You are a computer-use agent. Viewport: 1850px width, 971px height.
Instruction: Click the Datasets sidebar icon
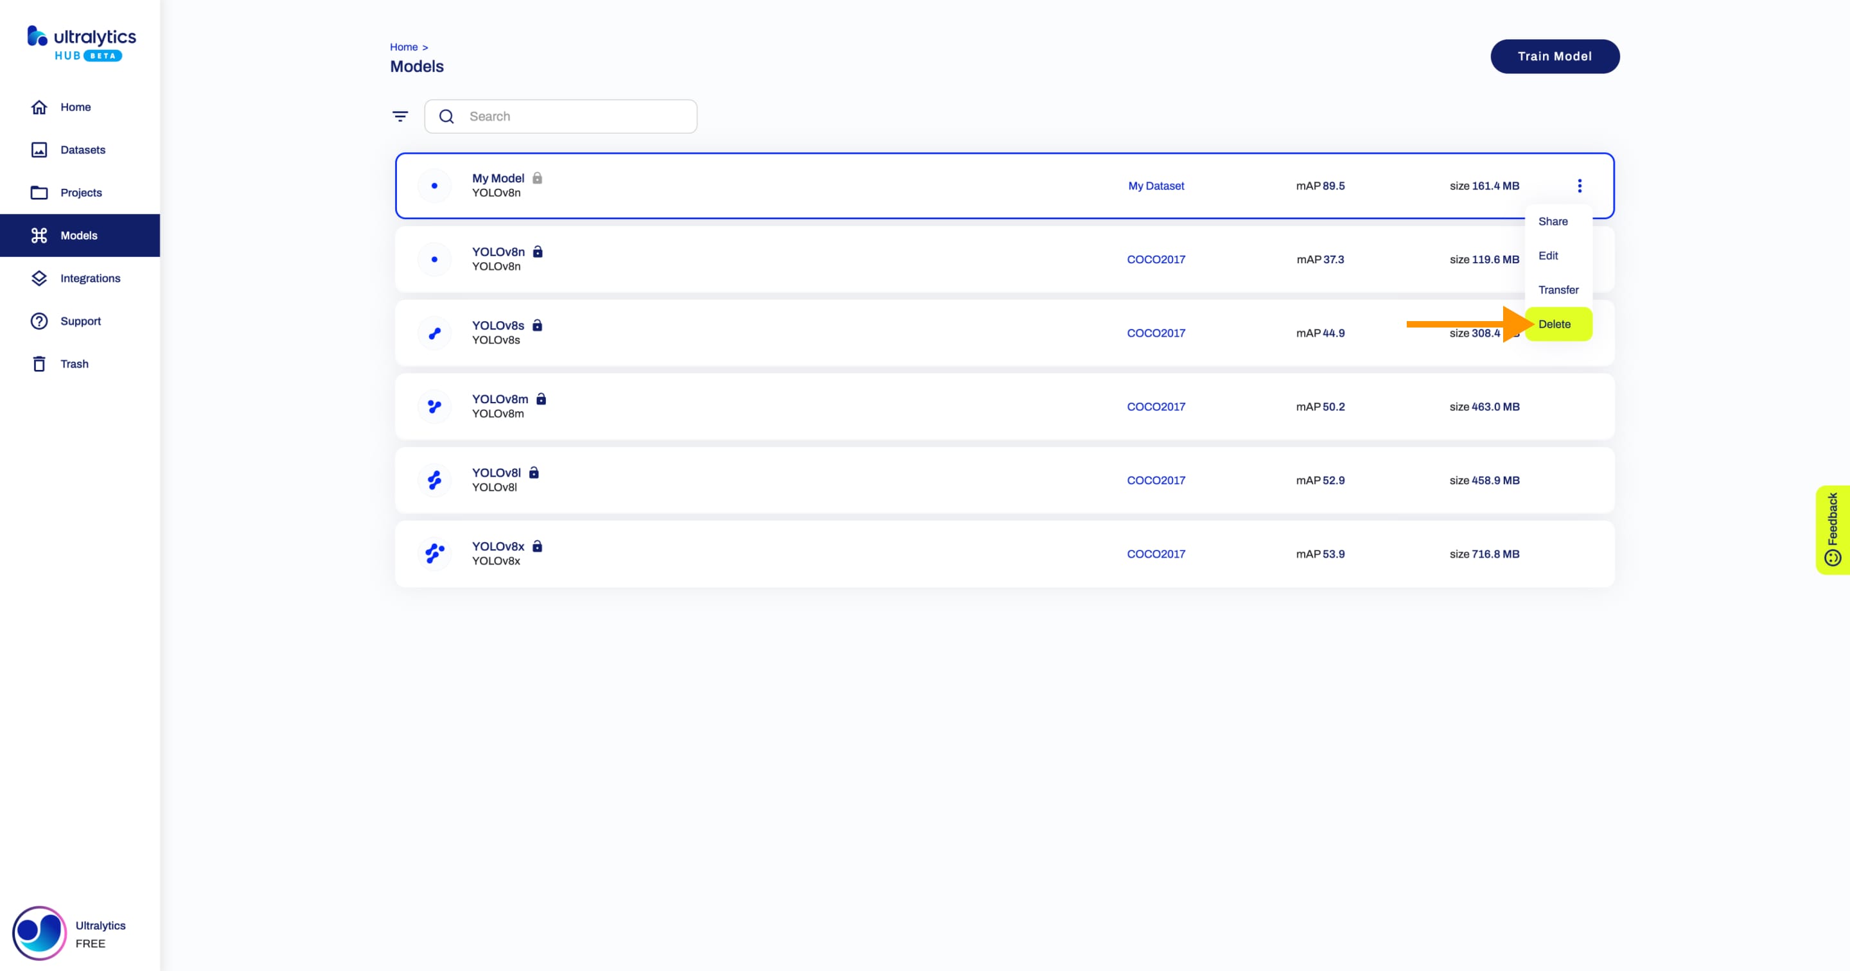pos(39,149)
